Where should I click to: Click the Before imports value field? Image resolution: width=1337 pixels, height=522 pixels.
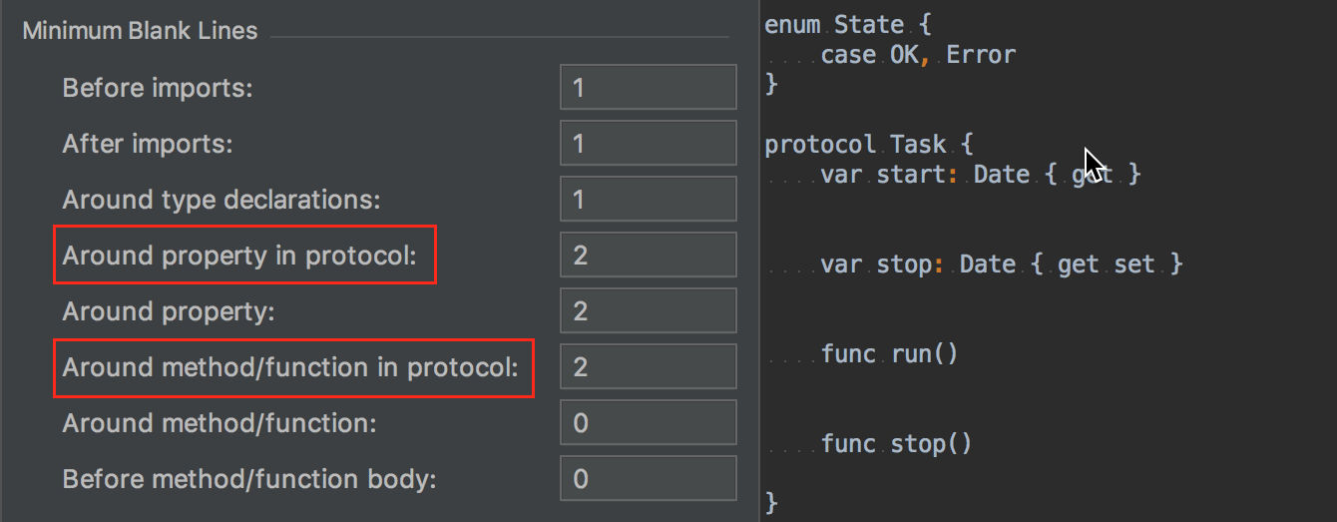(649, 89)
